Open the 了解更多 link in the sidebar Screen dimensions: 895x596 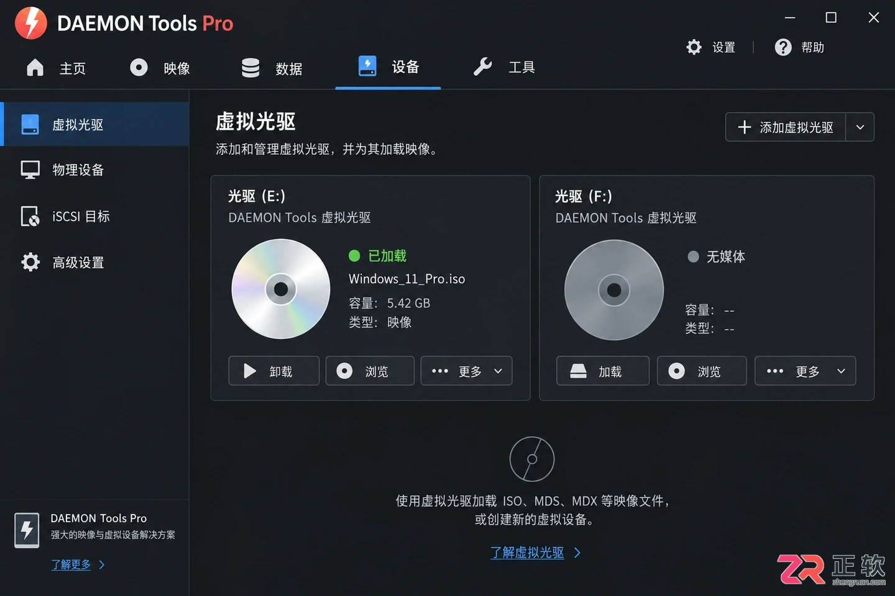[x=71, y=564]
